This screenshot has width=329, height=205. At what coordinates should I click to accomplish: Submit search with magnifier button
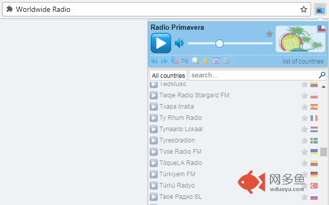pyautogui.click(x=322, y=75)
